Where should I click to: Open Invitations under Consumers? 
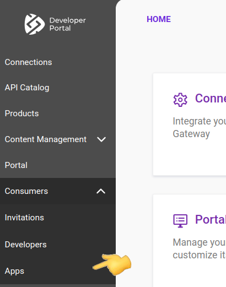point(24,218)
